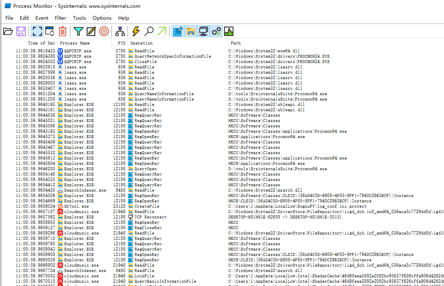Viewport: 444px width, 286px height.
Task: Select QQPCRTP.exe CloseFile PROCMON24.SYS row
Action: point(223,61)
